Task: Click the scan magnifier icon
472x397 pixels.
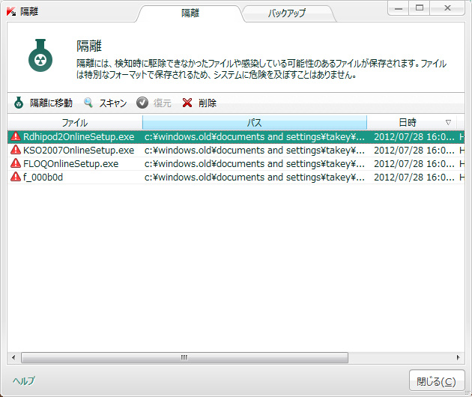Action: click(88, 103)
